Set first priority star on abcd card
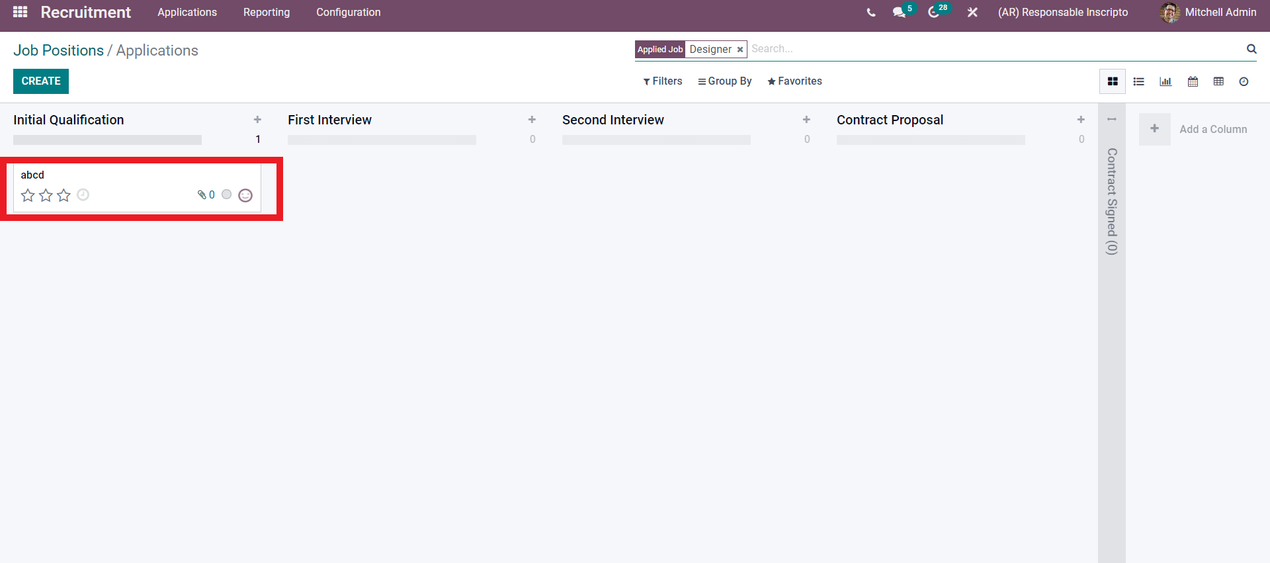This screenshot has height=563, width=1270. pyautogui.click(x=28, y=195)
